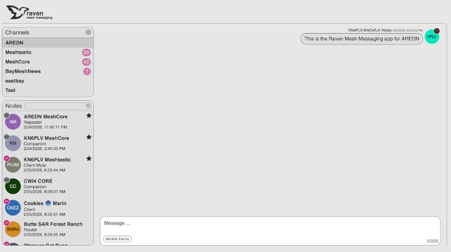Viewport: 451px width, 252px height.
Task: Select the Cookies Marin node name
Action: click(45, 203)
